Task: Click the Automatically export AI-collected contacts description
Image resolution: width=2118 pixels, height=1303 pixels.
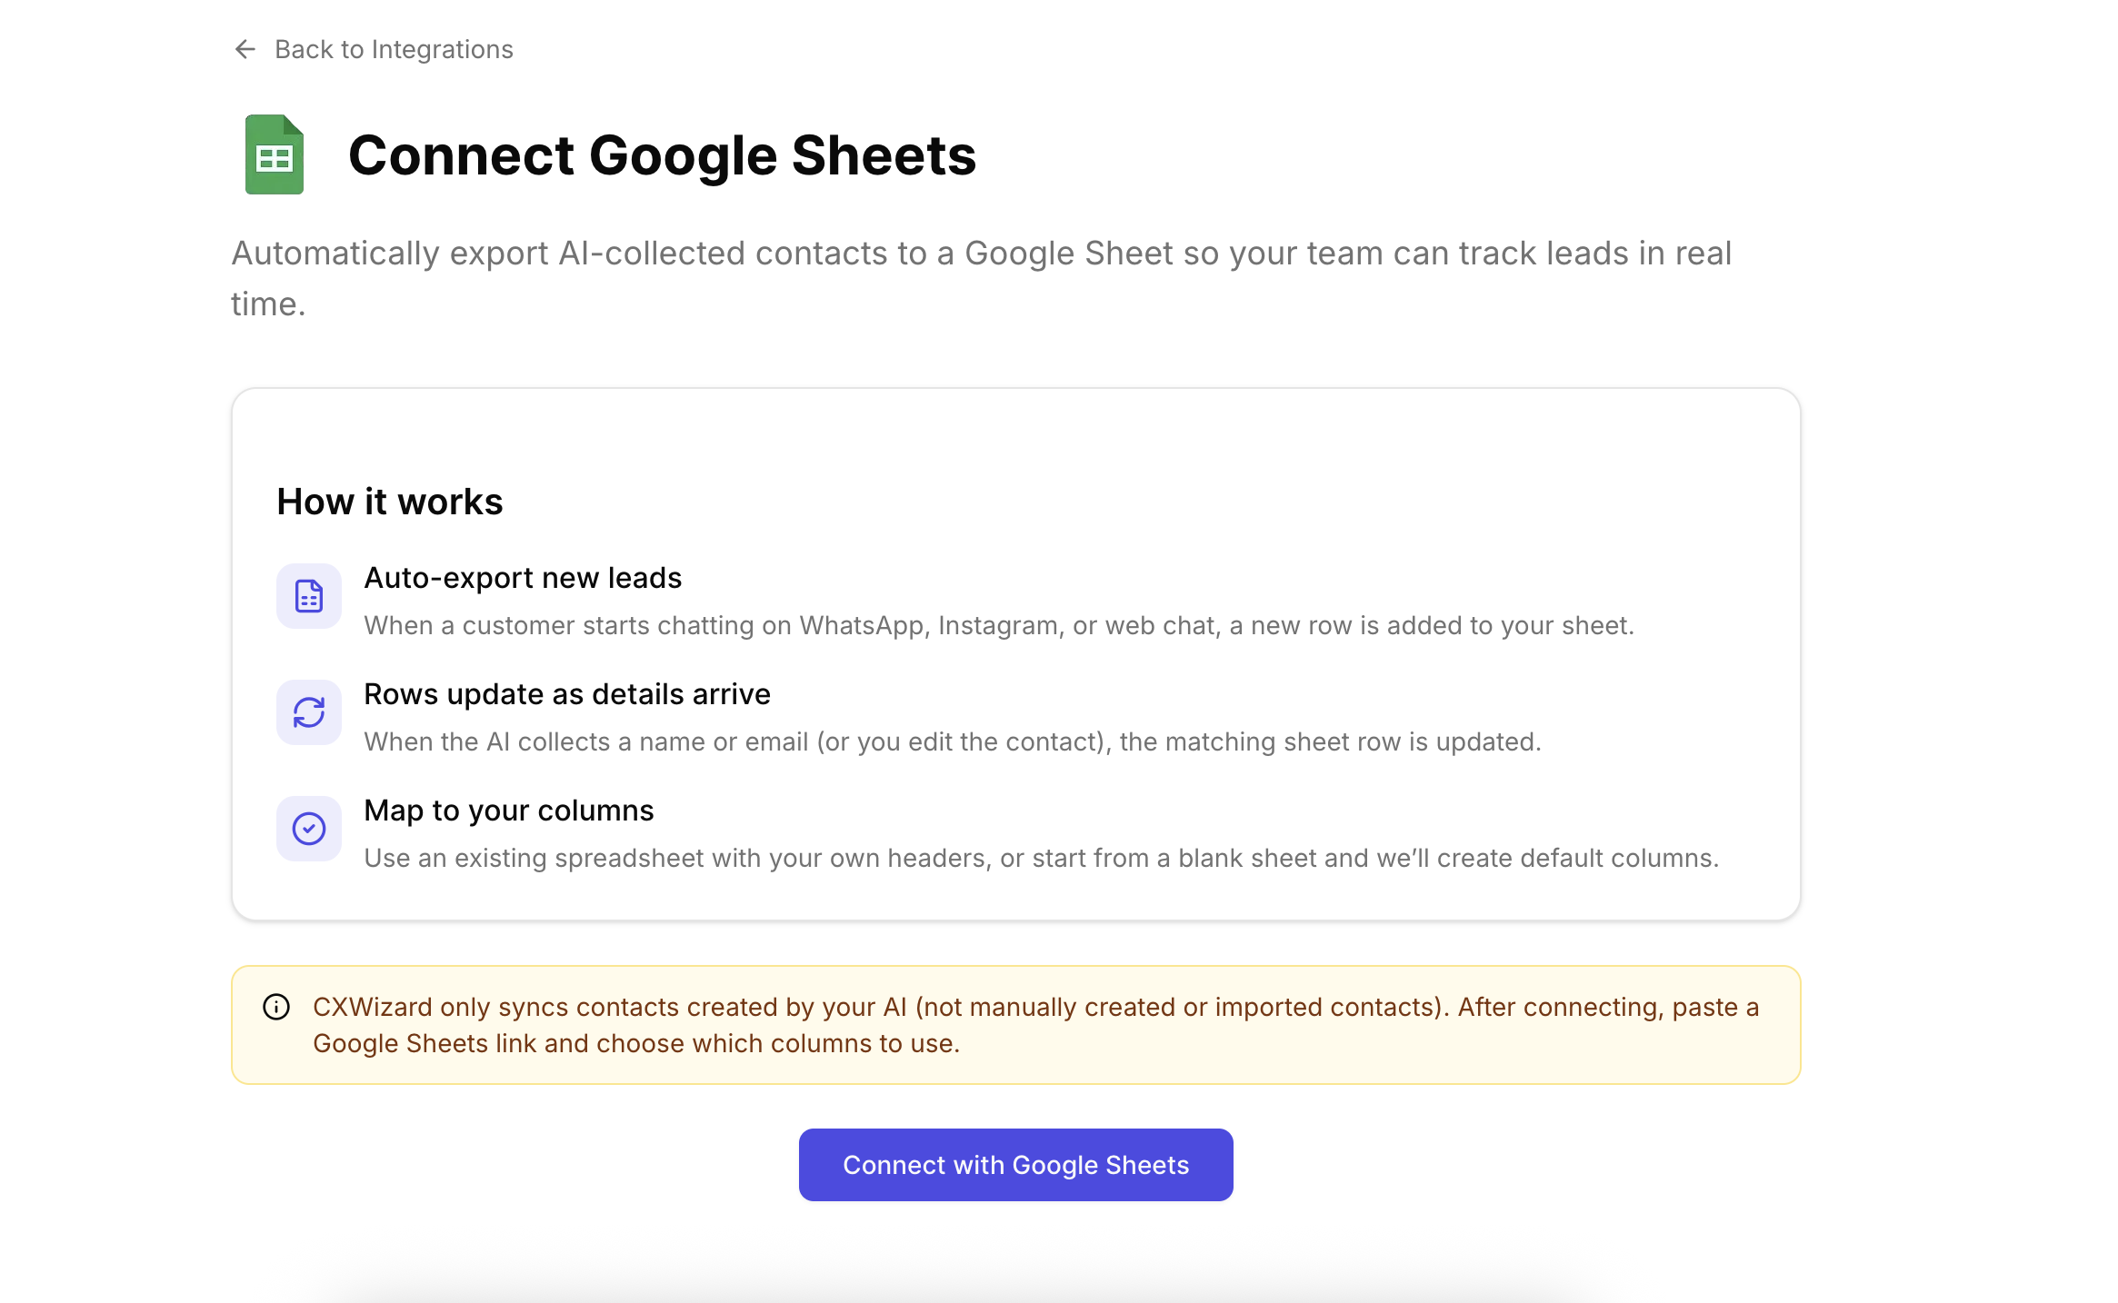Action: [982, 278]
